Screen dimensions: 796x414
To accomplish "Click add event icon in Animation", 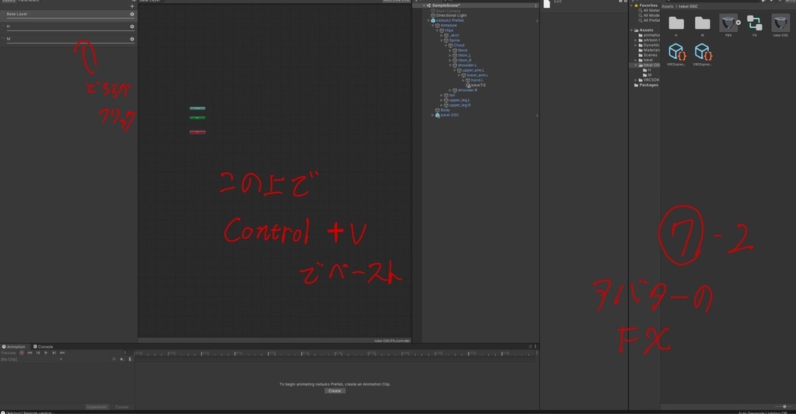I will pos(130,360).
